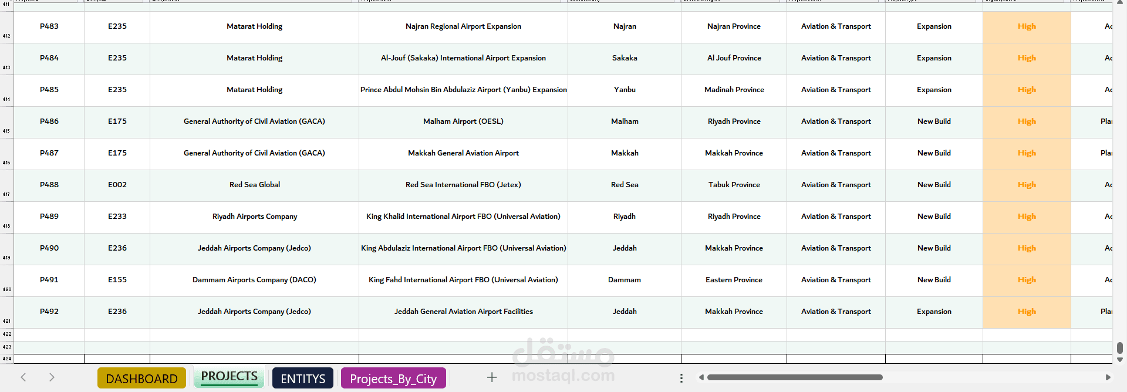
Task: Select the Riyadh Airports Company cell
Action: tap(254, 217)
